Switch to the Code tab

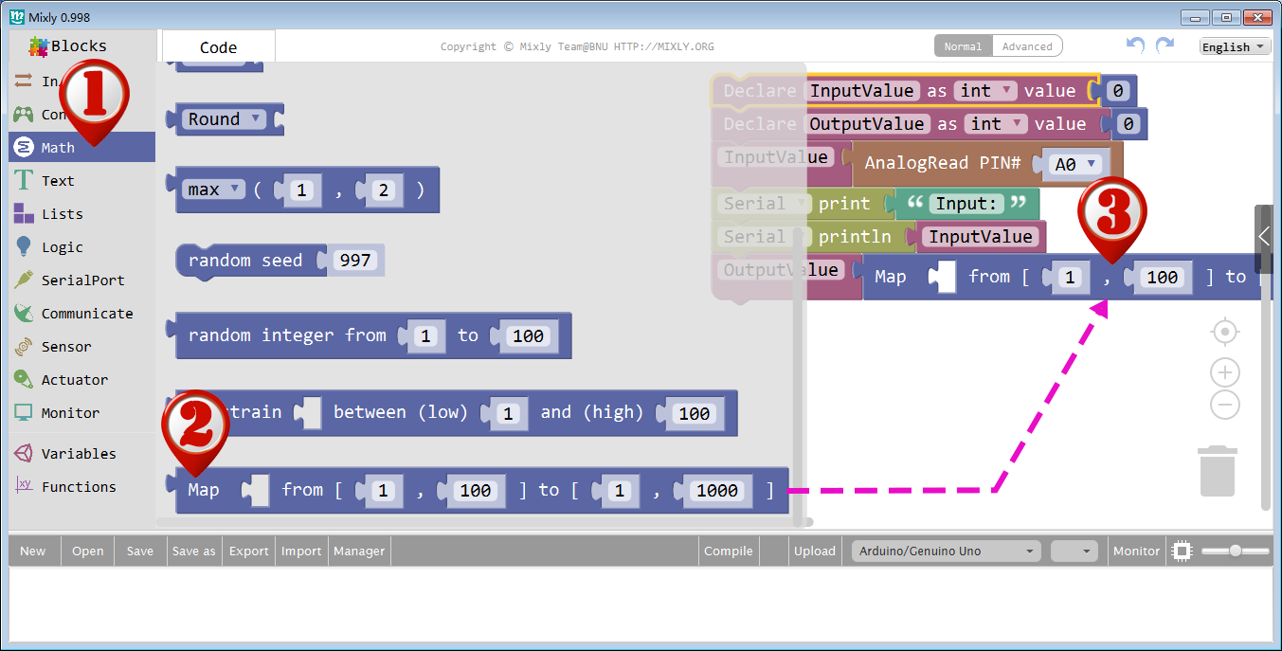[x=218, y=47]
